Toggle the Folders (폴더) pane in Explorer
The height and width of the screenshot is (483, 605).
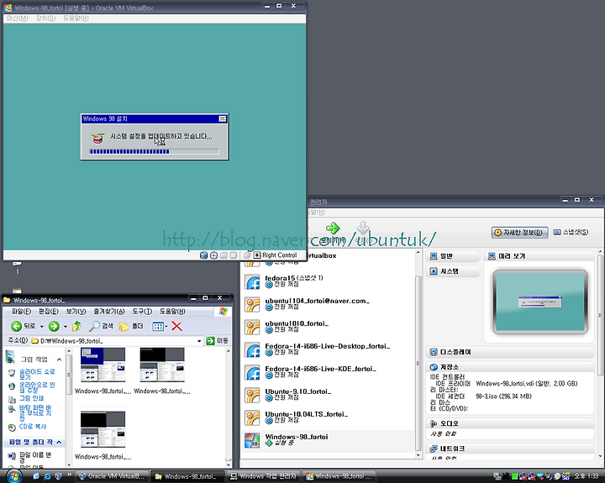click(x=131, y=327)
